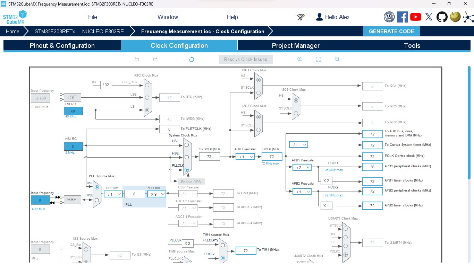This screenshot has width=474, height=266.
Task: Open the Cortex System timer divider dropdown
Action: click(x=298, y=144)
